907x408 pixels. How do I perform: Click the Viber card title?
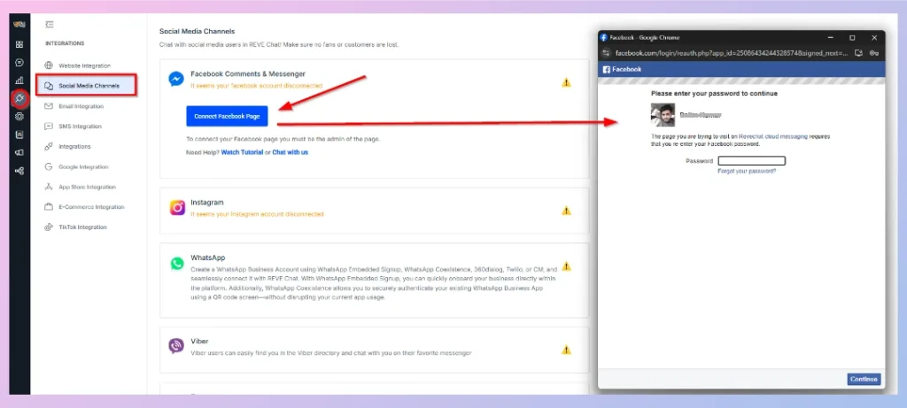click(199, 342)
